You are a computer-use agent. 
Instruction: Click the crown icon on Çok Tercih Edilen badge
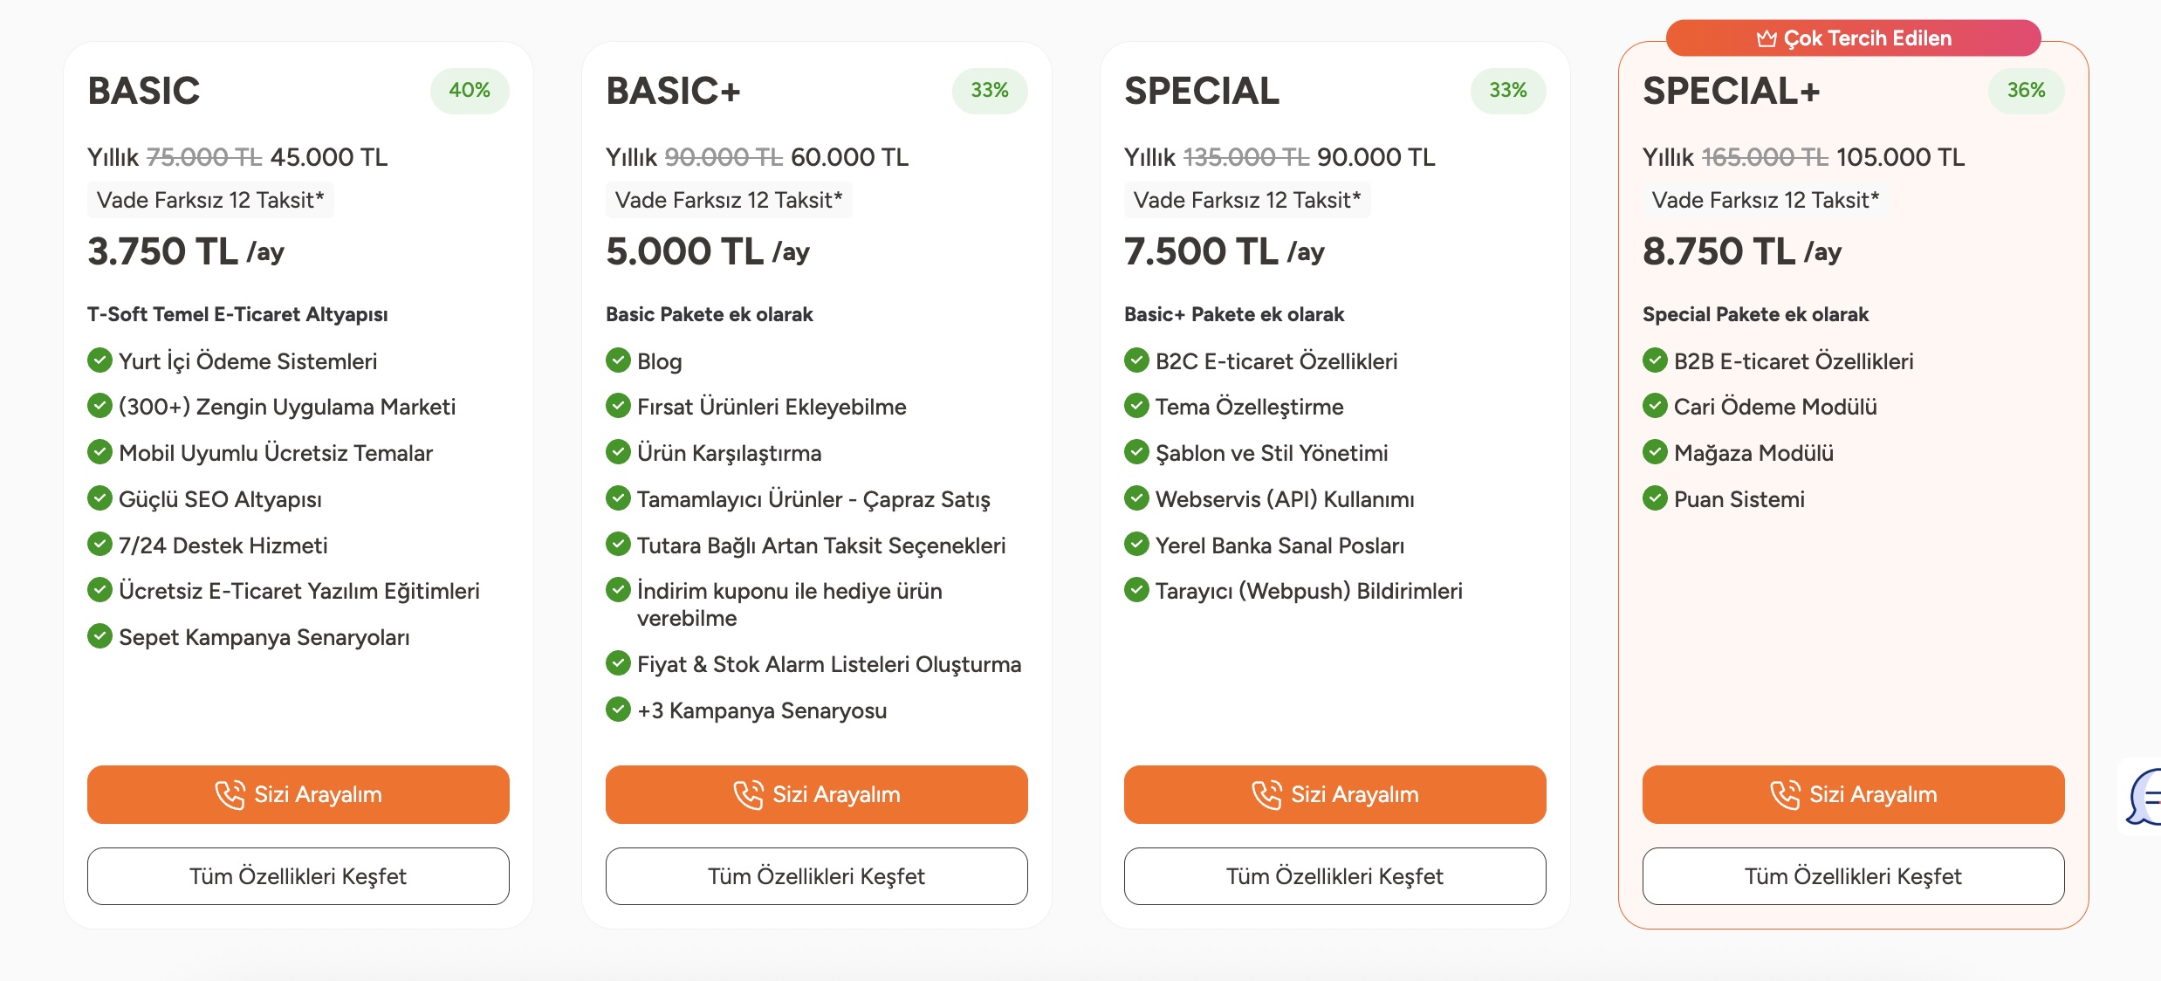1769,38
